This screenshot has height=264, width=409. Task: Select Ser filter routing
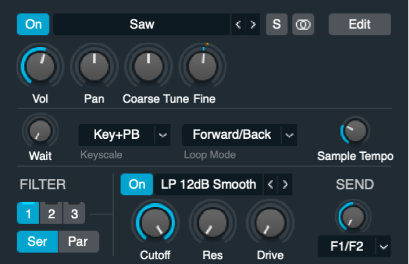[37, 242]
